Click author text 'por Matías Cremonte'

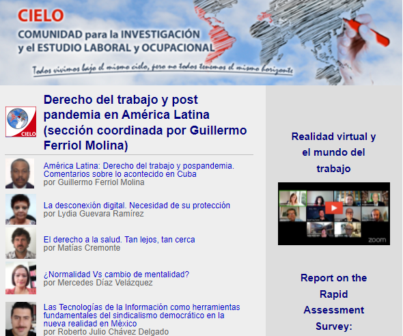pos(82,248)
